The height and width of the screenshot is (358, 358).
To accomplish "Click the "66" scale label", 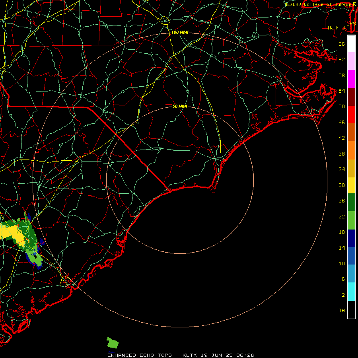I will tap(342, 44).
